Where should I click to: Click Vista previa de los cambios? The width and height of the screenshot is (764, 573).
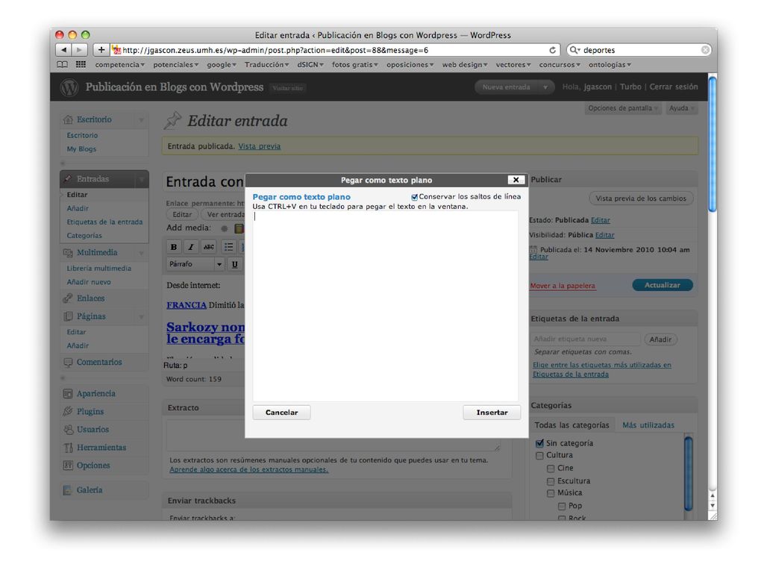641,198
